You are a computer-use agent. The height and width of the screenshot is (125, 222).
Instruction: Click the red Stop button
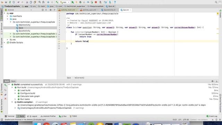click(x=96, y=2)
